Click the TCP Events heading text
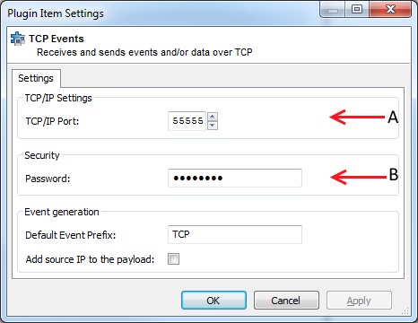 (57, 39)
